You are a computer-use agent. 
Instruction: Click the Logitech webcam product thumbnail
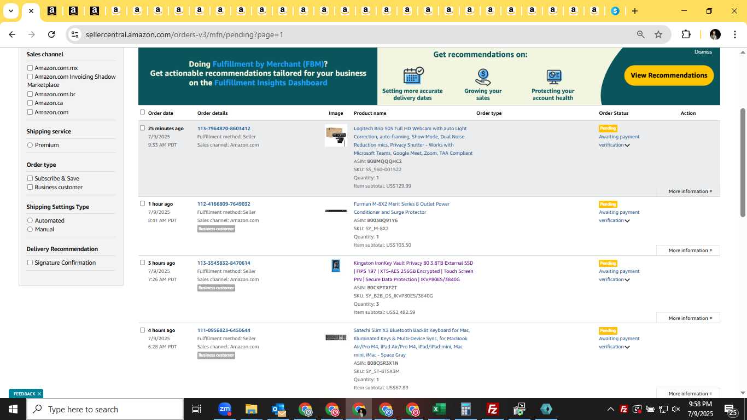pyautogui.click(x=336, y=136)
